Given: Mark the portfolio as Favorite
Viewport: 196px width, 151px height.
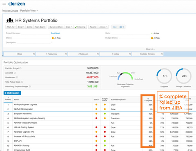Looking at the screenshot, I should point(93,27).
